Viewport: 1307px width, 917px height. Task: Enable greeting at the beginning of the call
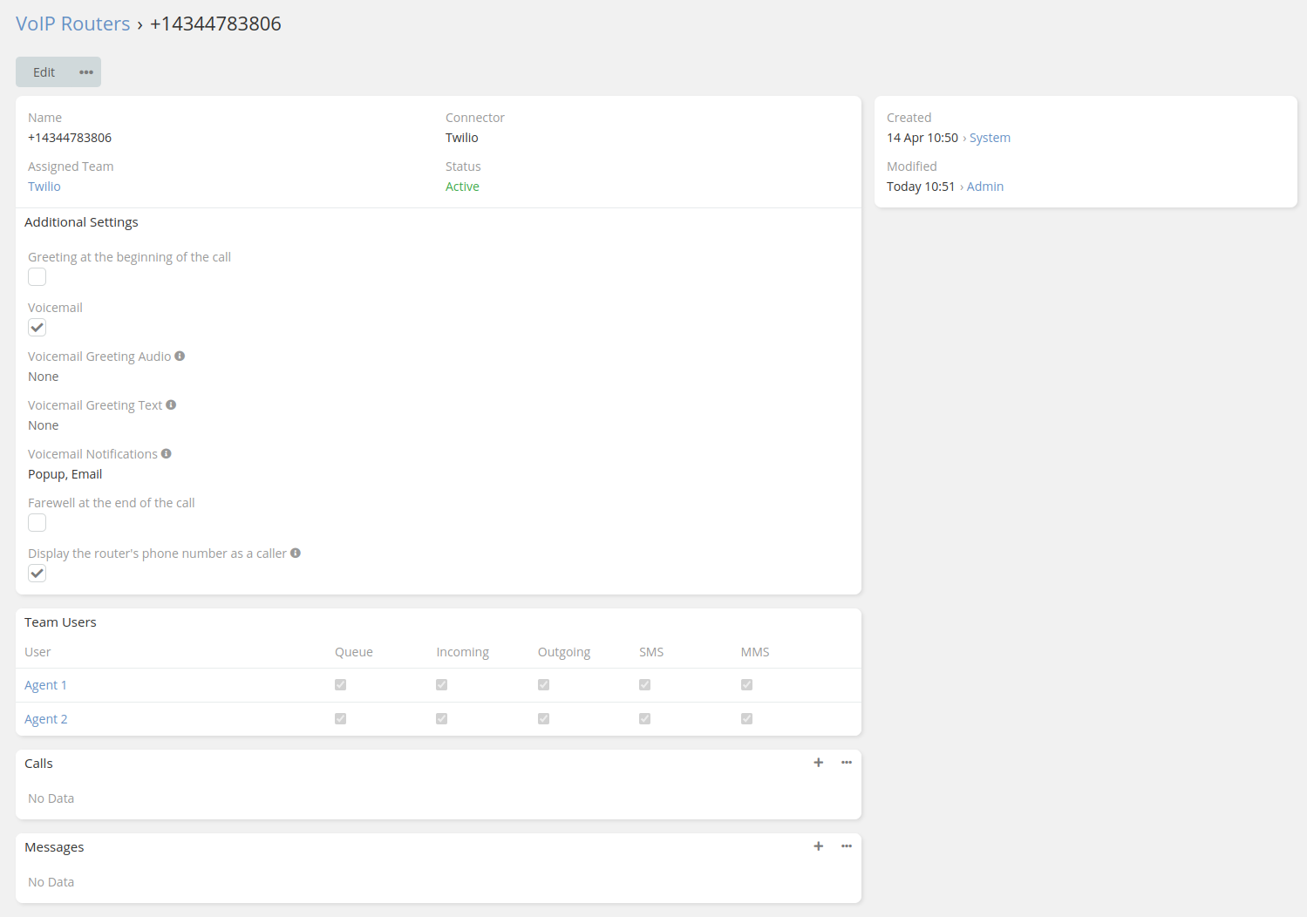(37, 276)
